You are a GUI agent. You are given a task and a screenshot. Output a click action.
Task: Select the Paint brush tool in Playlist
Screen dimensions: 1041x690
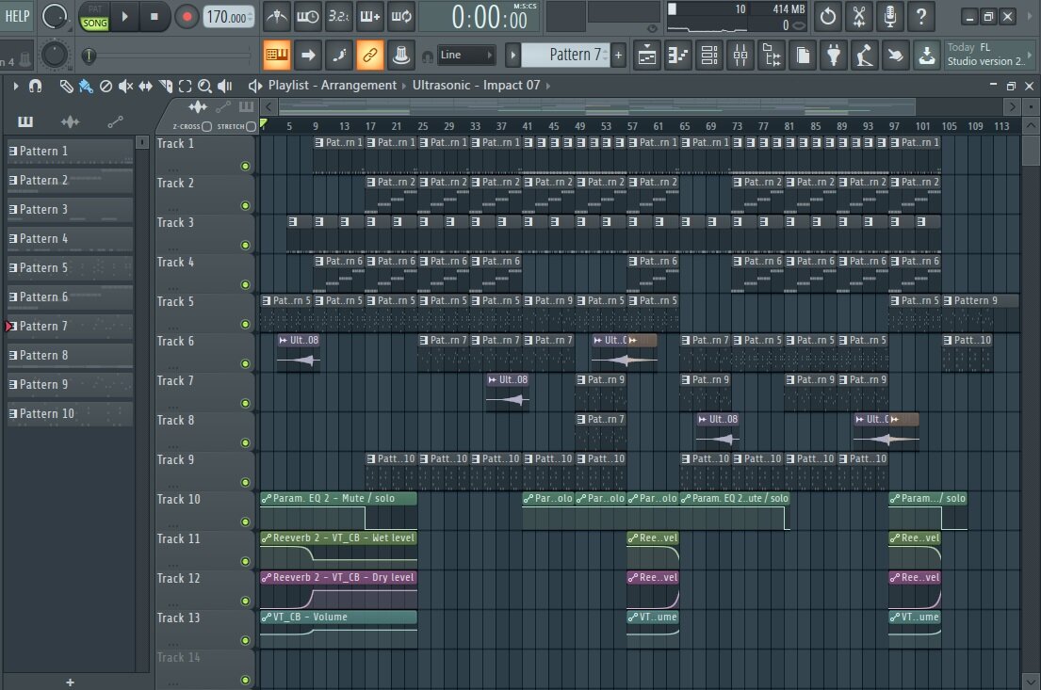pyautogui.click(x=86, y=86)
